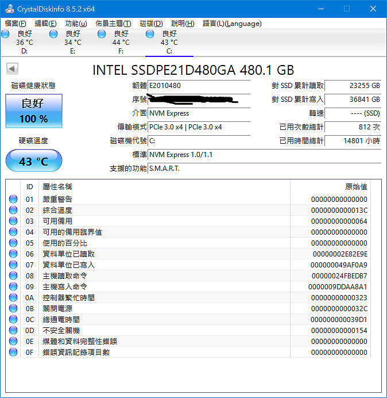This screenshot has height=398, width=387.
Task: Click the 原始值 column header
Action: pos(331,187)
